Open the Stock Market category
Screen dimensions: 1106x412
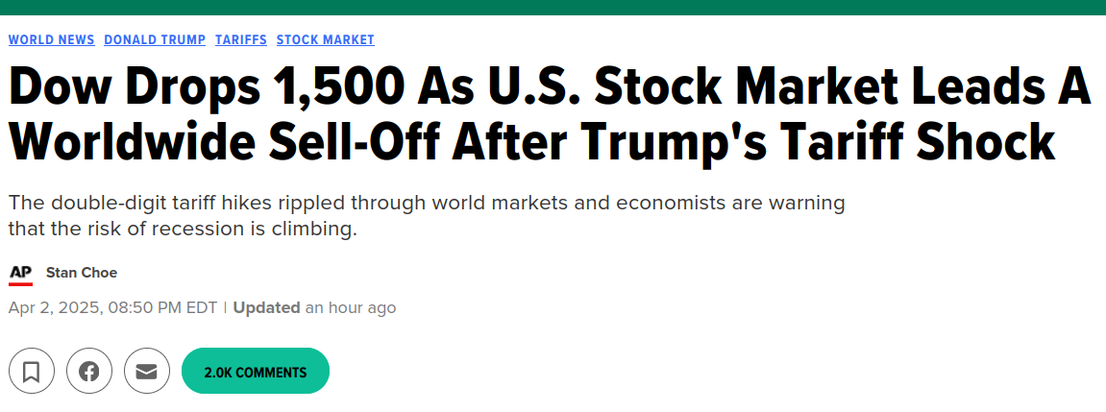326,39
